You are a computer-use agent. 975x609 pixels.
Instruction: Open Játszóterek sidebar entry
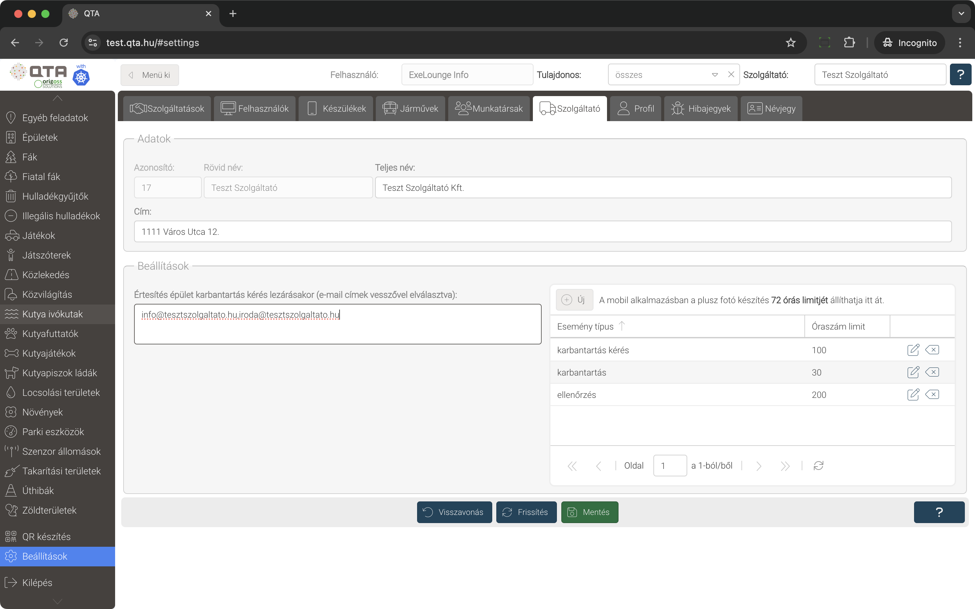pos(57,255)
